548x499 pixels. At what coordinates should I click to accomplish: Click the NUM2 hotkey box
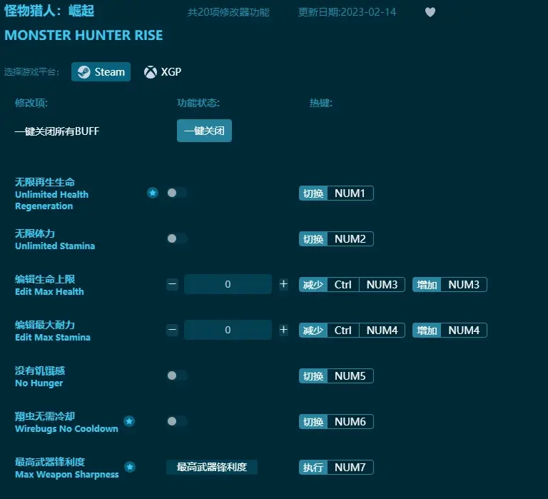click(x=336, y=239)
